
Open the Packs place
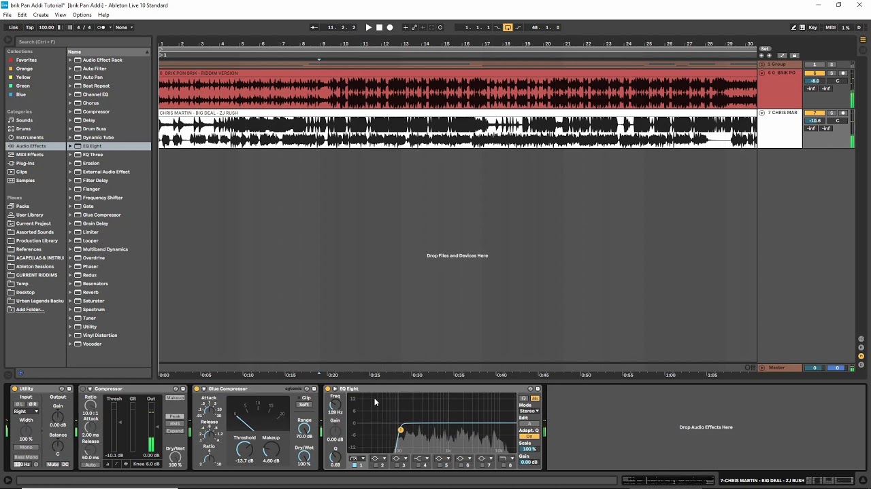coord(22,206)
